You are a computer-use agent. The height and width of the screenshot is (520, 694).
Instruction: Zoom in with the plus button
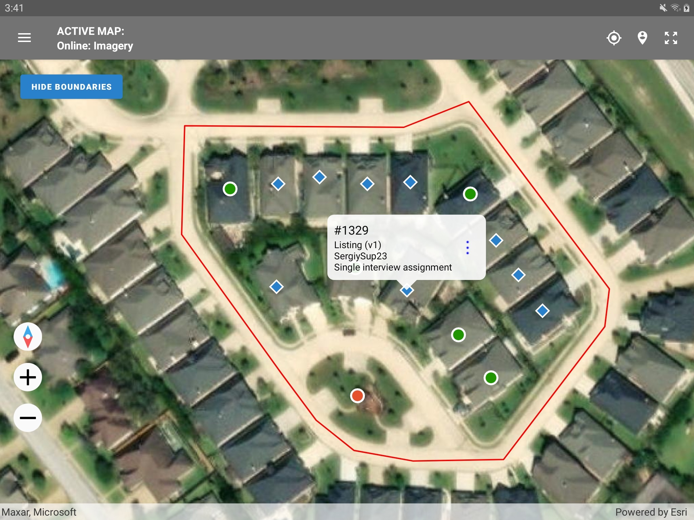(28, 377)
